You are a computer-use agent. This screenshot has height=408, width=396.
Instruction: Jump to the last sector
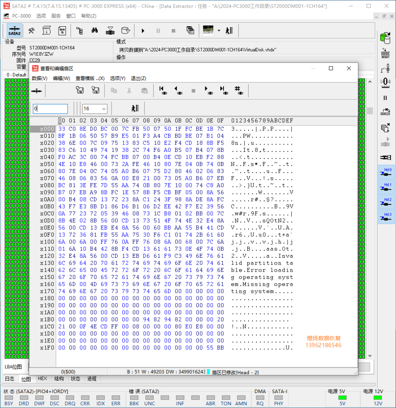click(x=223, y=90)
